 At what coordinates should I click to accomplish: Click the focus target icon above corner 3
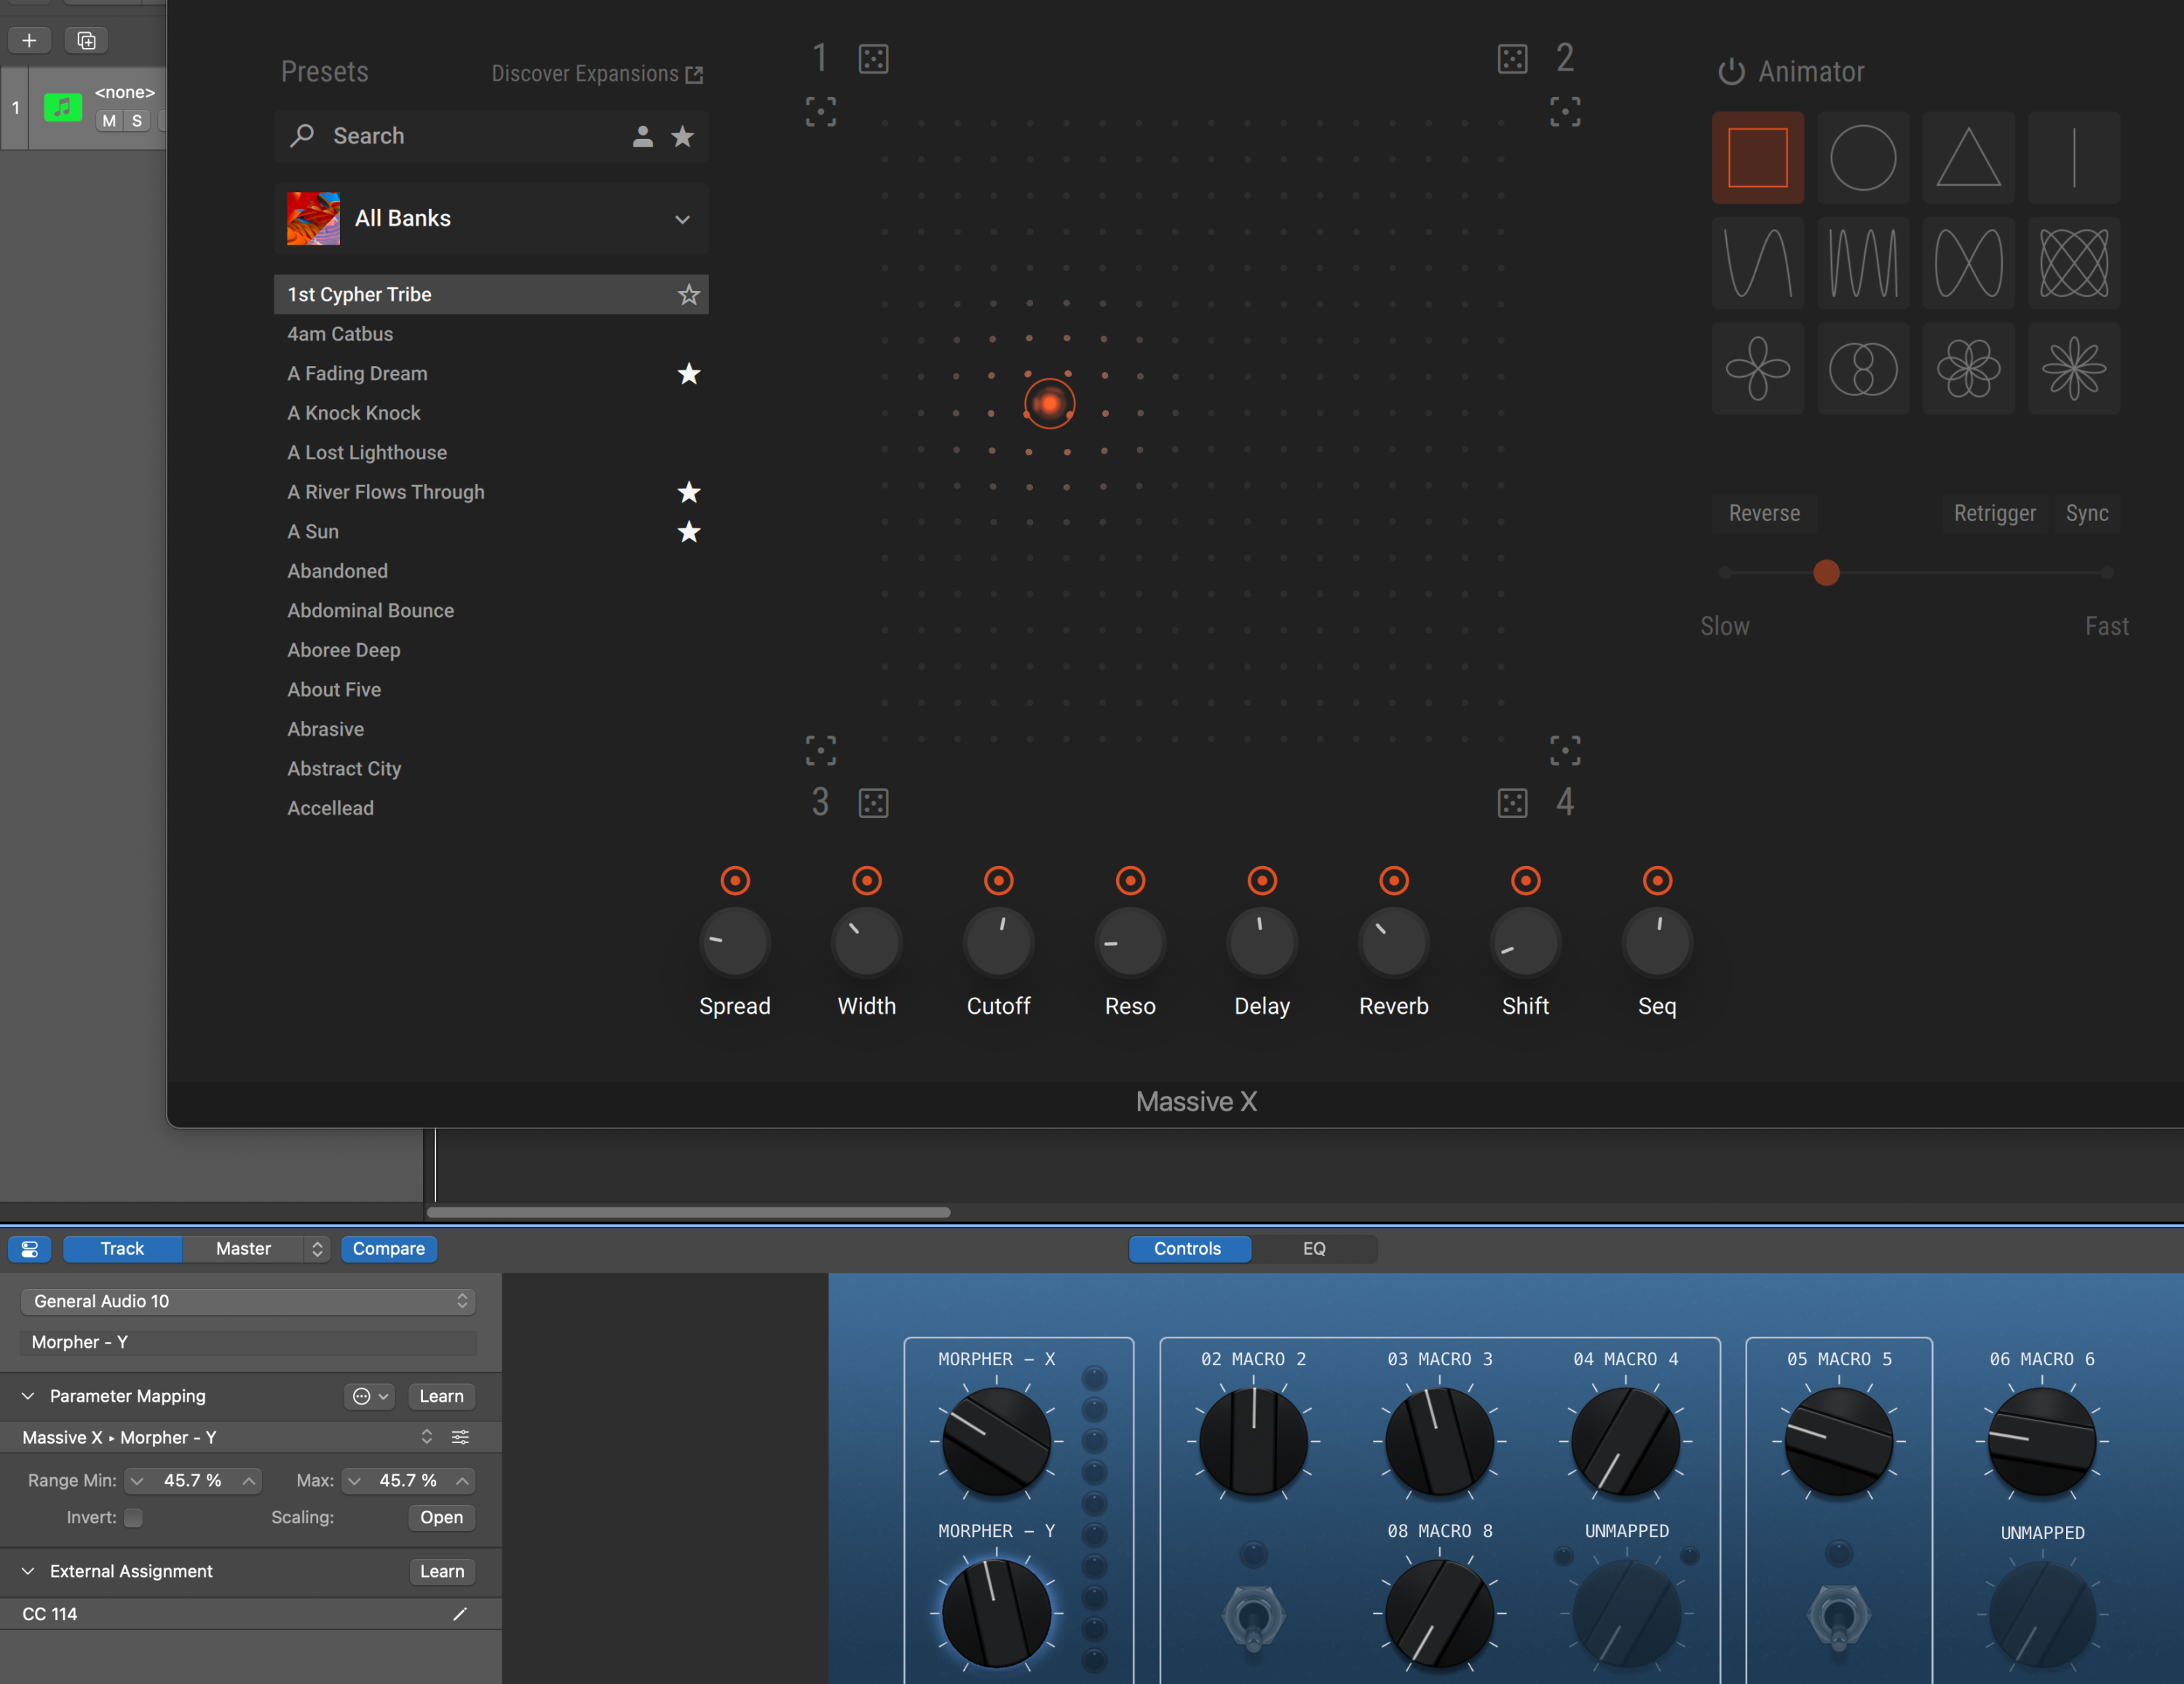point(821,750)
